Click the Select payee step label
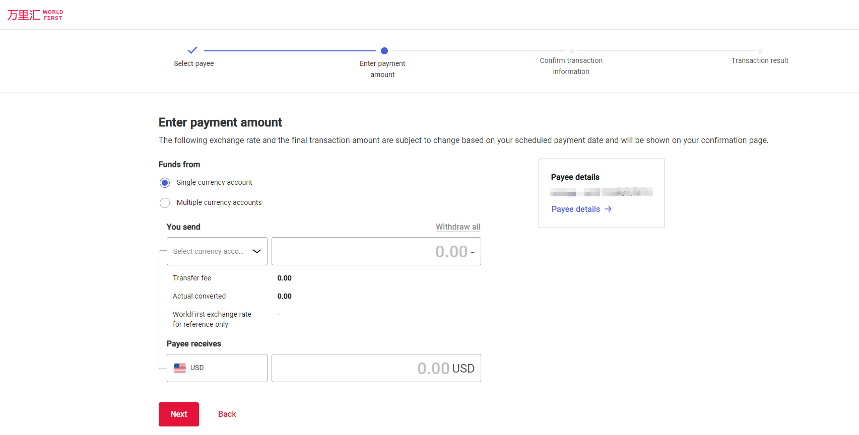The width and height of the screenshot is (859, 435). tap(194, 63)
